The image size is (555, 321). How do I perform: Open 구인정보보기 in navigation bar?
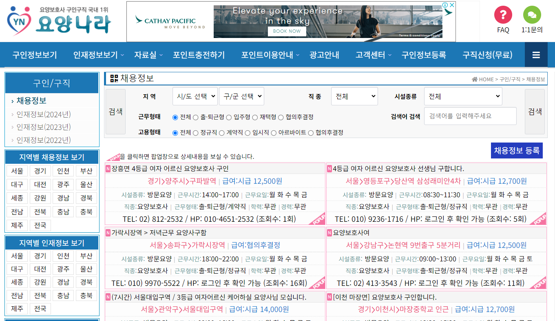(35, 55)
